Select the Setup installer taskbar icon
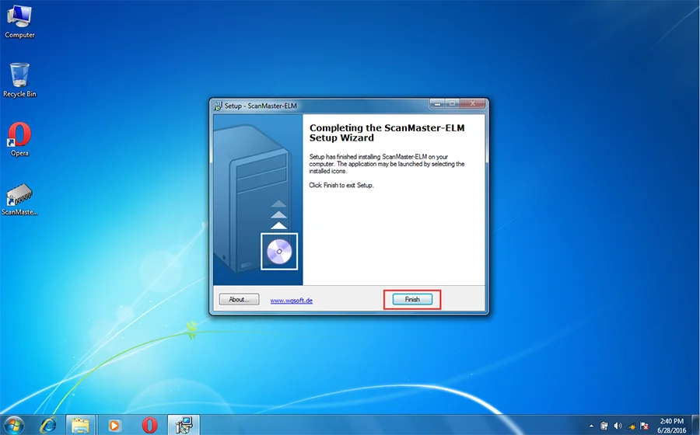Image resolution: width=700 pixels, height=435 pixels. tap(184, 425)
